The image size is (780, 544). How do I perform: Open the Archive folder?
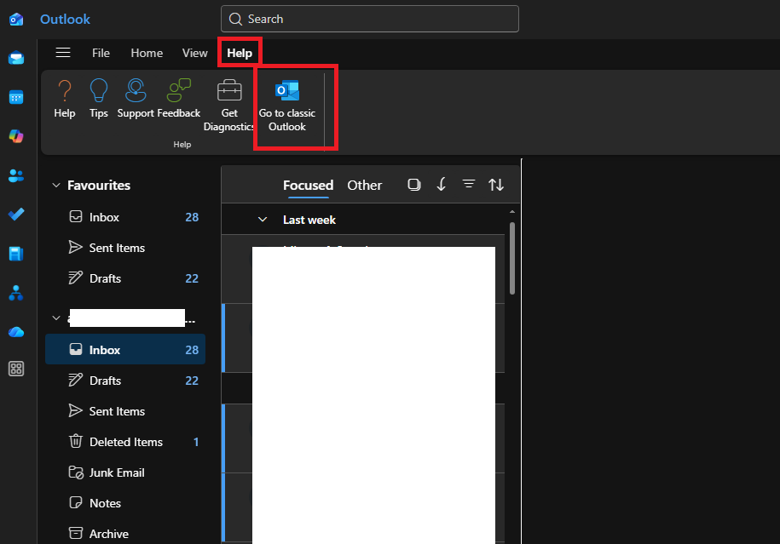pos(125,534)
